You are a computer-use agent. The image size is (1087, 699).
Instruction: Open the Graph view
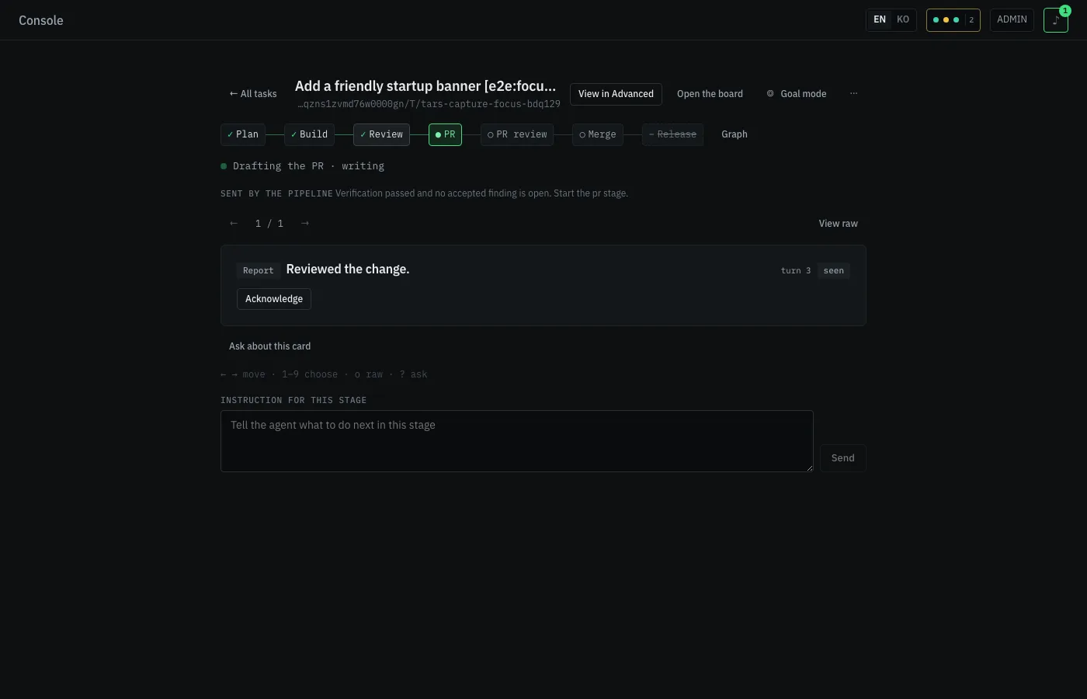pyautogui.click(x=735, y=134)
